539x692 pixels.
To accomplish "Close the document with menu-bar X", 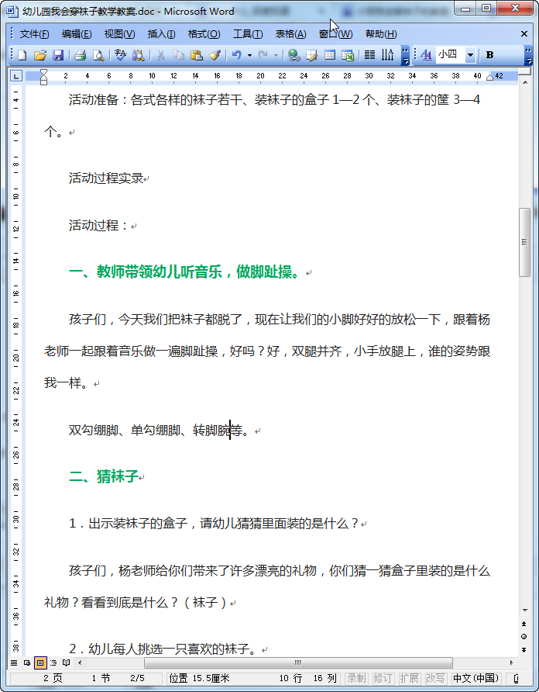I will (524, 34).
